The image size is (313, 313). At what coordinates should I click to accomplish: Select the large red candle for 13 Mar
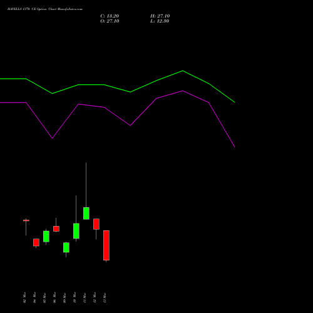tap(106, 245)
